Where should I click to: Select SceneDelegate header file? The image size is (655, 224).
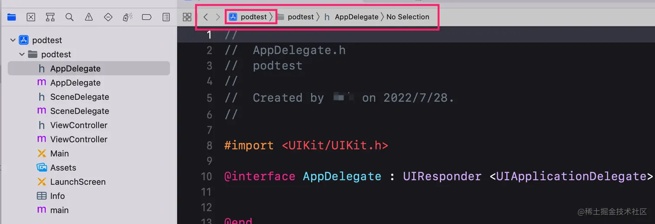79,97
